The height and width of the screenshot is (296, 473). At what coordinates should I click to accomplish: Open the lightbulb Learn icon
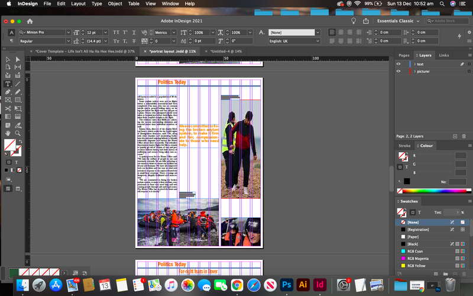pos(354,21)
